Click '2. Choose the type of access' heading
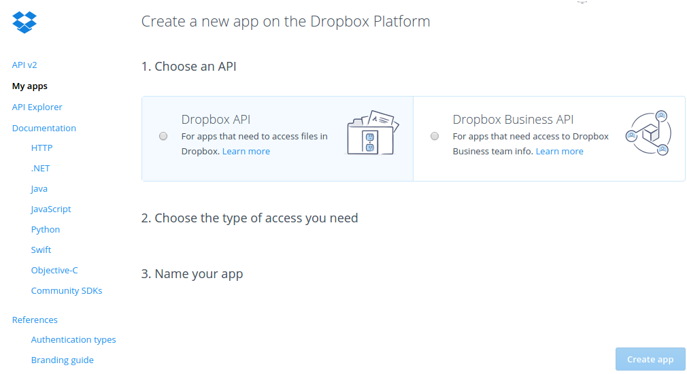 point(250,218)
